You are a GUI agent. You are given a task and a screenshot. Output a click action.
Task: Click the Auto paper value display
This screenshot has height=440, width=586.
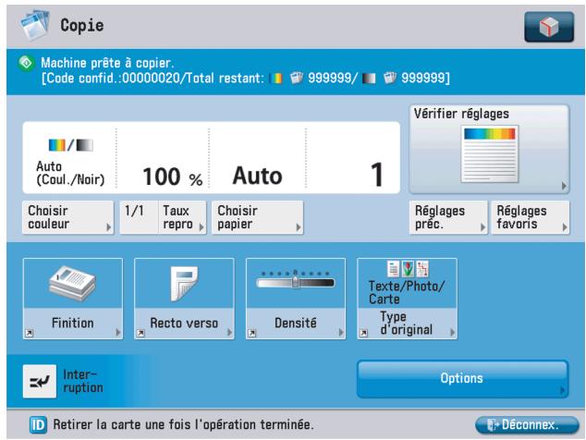point(258,176)
